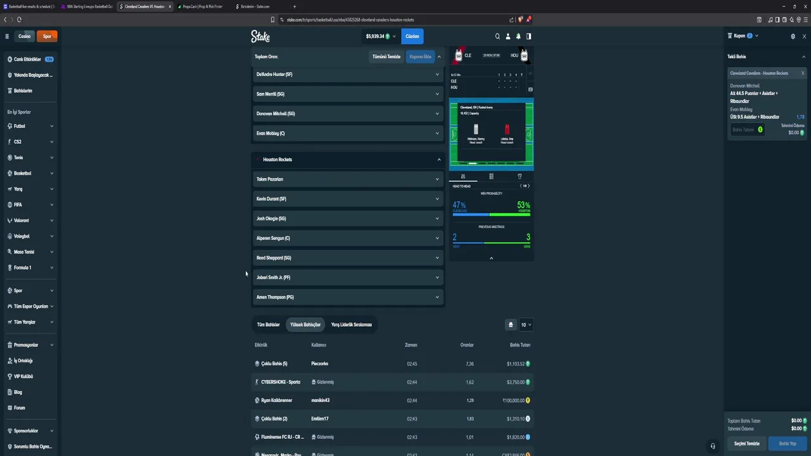
Task: Switch to the Spor section
Action: click(x=47, y=36)
